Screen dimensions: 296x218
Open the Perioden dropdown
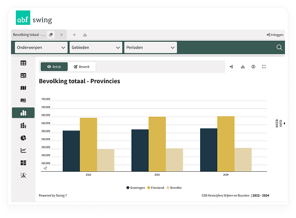[151, 47]
